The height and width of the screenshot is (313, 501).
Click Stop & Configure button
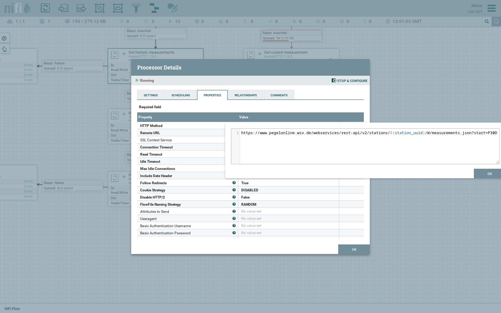(x=350, y=81)
